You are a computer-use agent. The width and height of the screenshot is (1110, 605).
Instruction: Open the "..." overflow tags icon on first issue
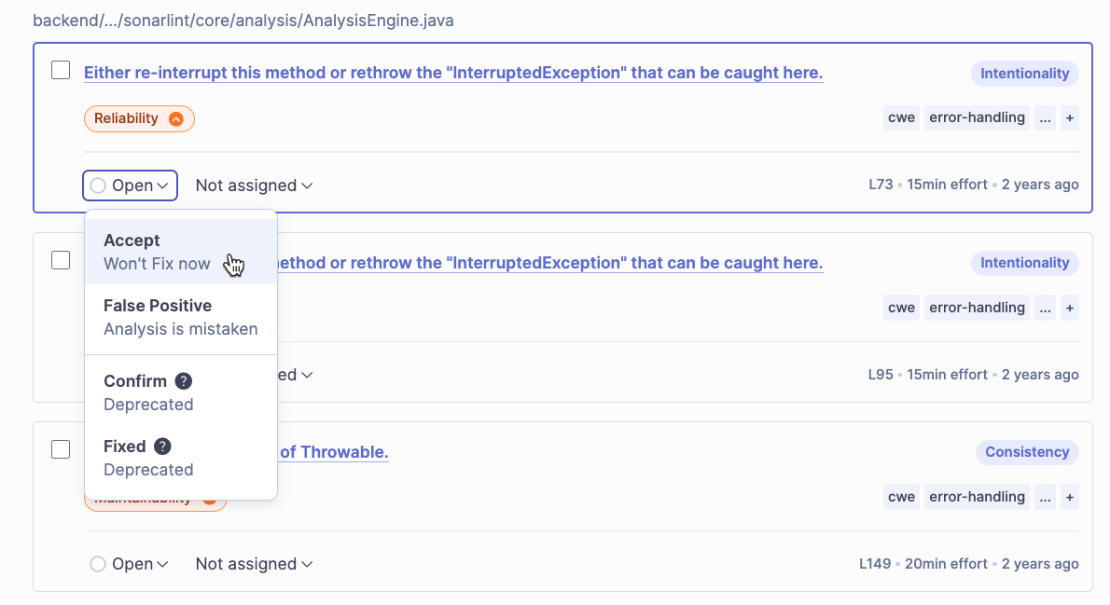(x=1045, y=117)
